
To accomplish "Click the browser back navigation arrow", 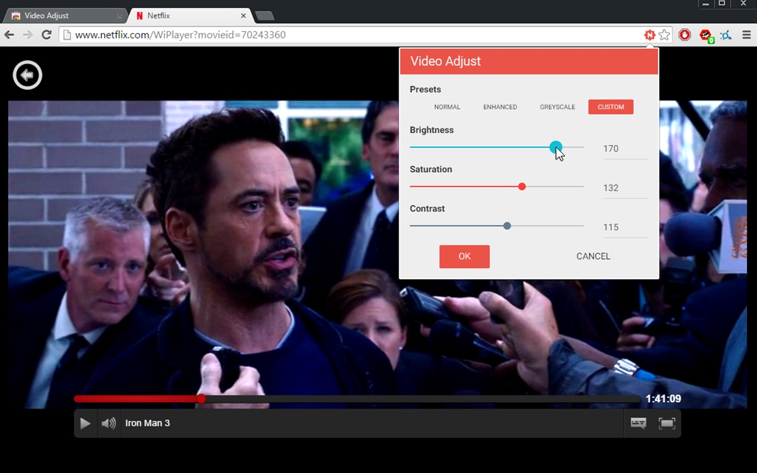I will click(x=9, y=35).
